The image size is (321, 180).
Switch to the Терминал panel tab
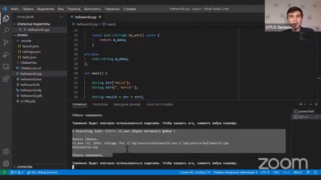click(x=79, y=104)
